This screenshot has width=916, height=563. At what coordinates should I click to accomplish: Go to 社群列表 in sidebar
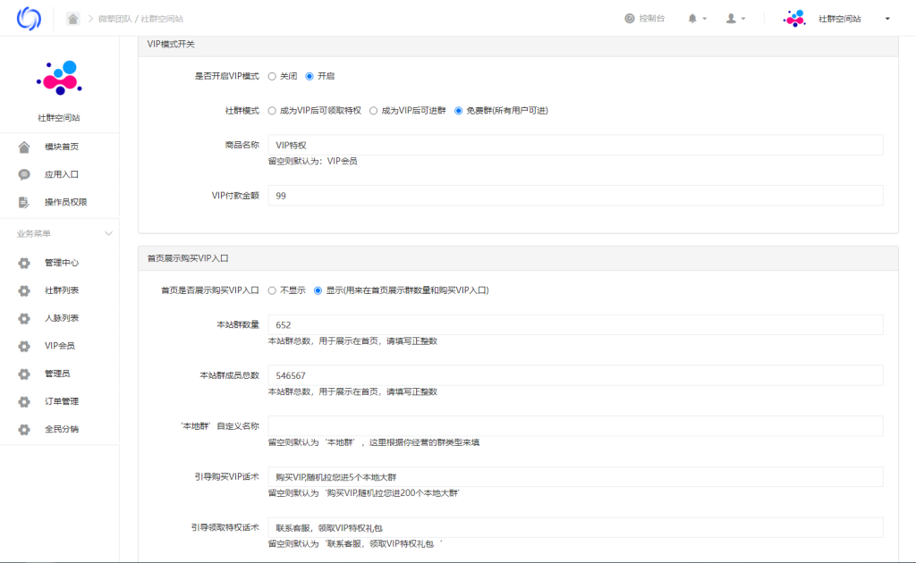[60, 290]
